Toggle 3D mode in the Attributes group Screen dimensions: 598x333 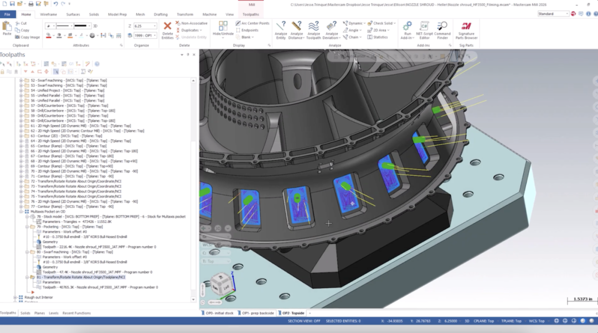(x=95, y=26)
